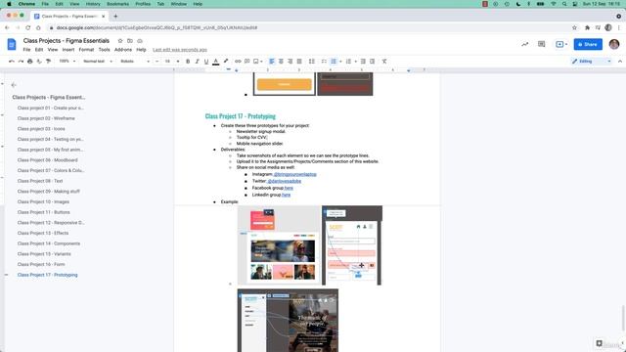Toggle underline formatting
The height and width of the screenshot is (352, 626).
206,62
